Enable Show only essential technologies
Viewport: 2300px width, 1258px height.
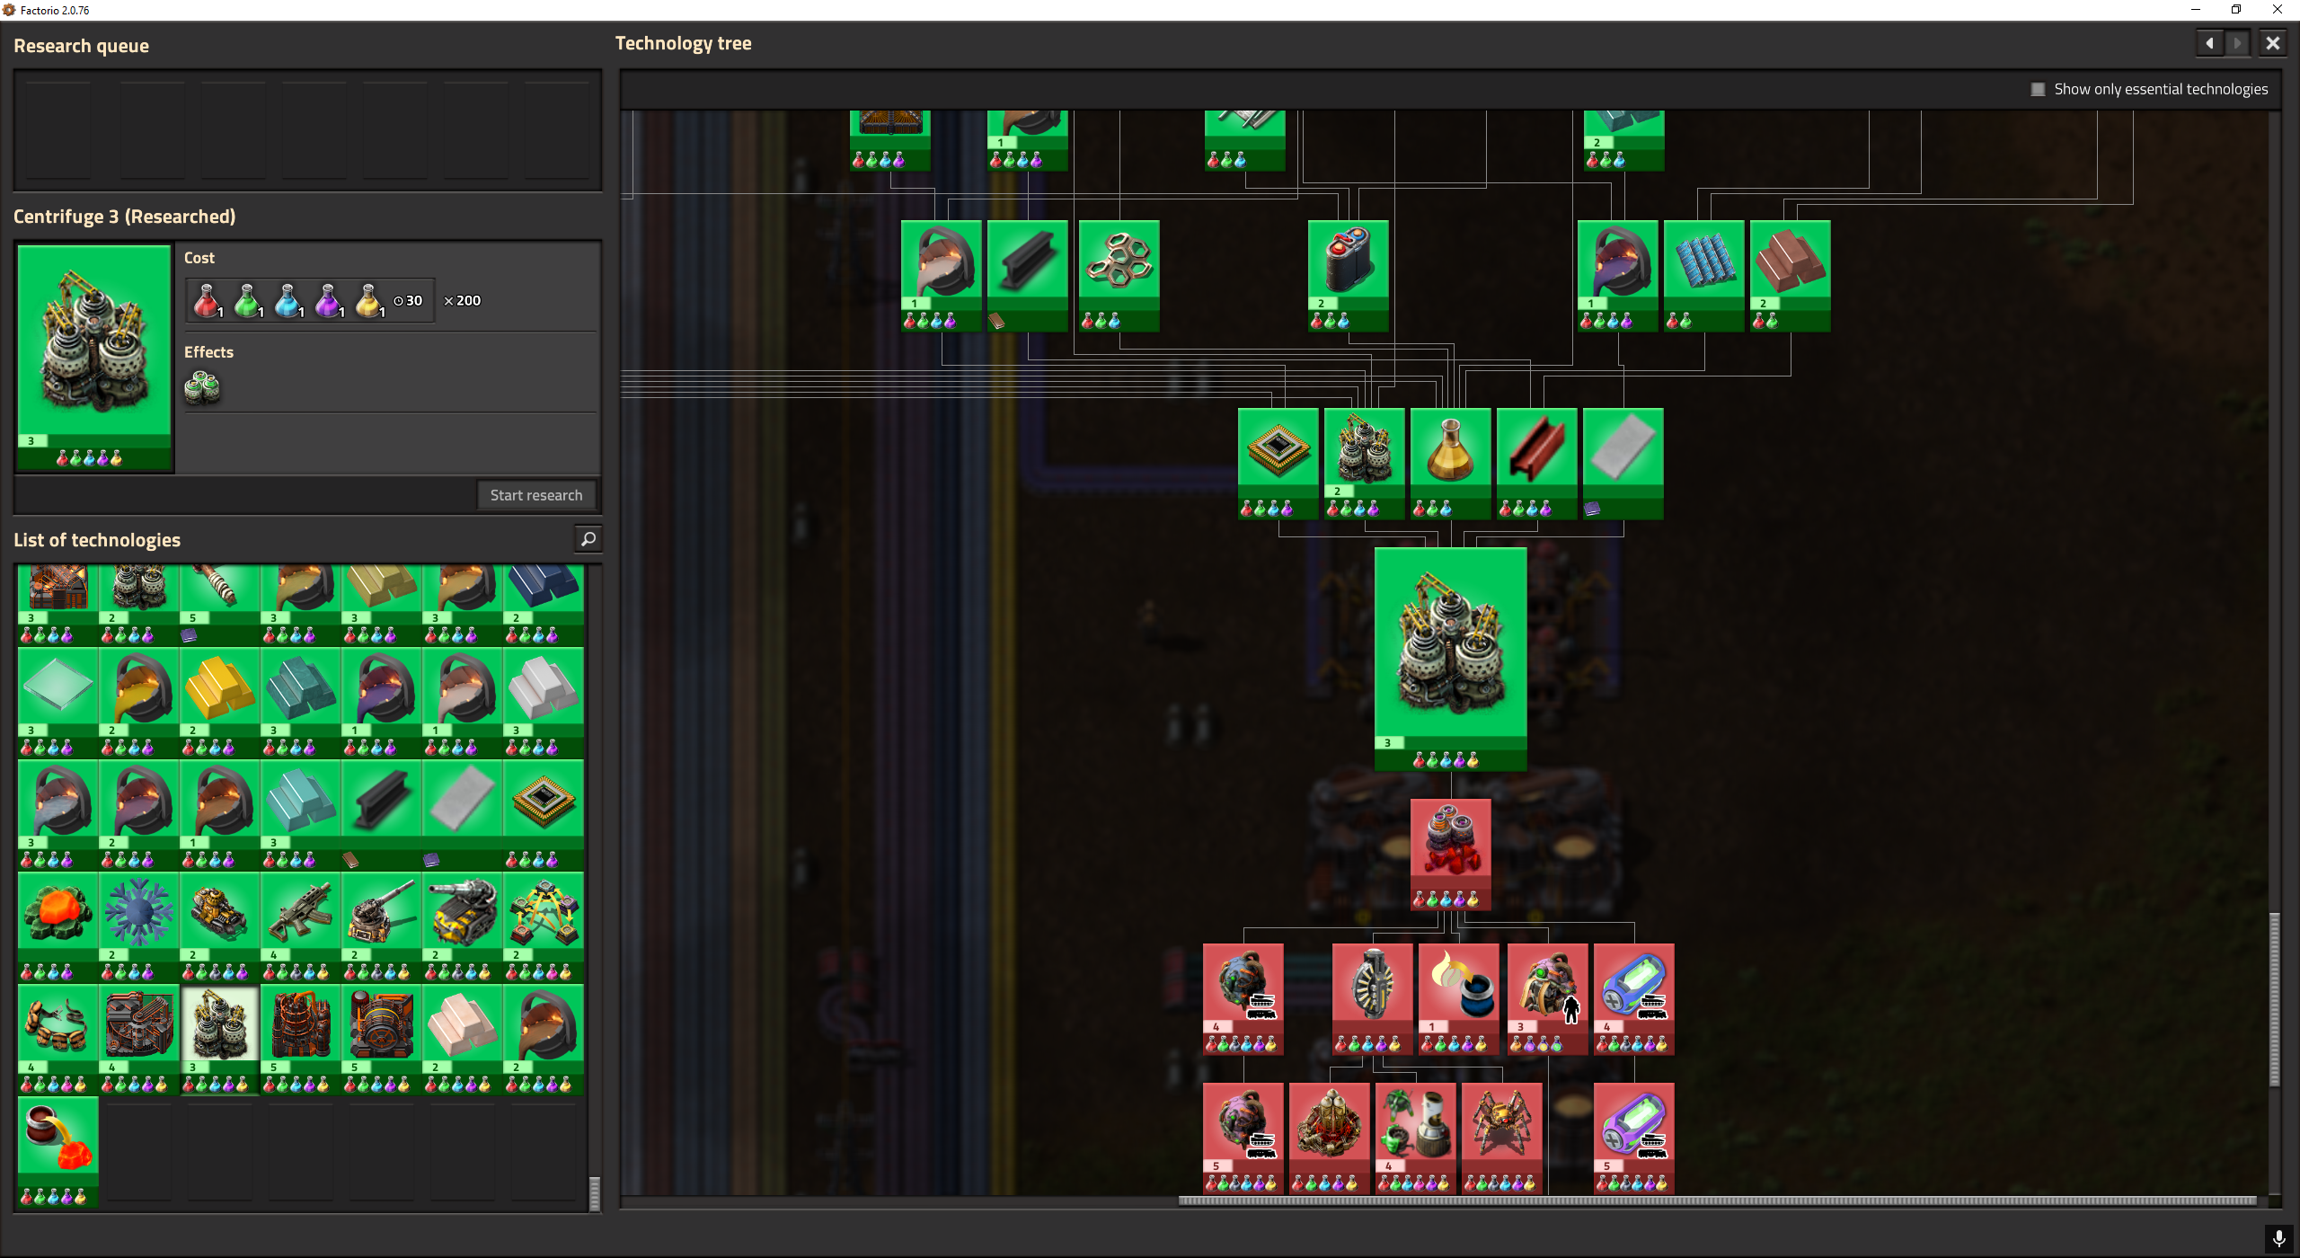pyautogui.click(x=2037, y=88)
